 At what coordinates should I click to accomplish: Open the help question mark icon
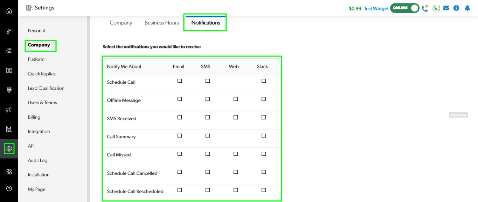[9, 188]
